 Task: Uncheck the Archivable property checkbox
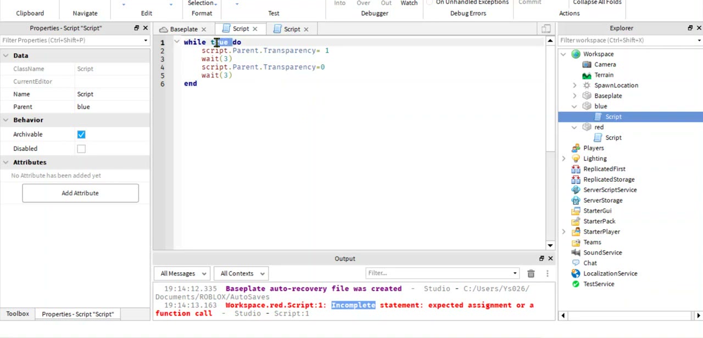[81, 134]
